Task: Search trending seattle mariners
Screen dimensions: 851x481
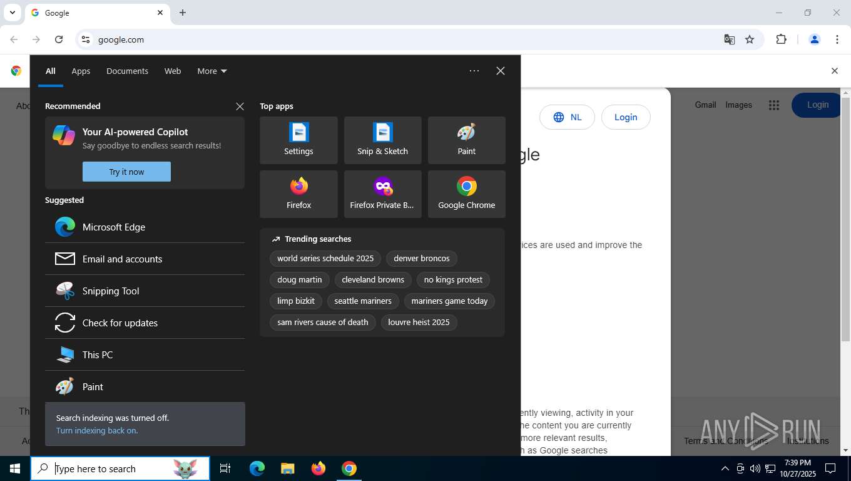Action: click(363, 301)
